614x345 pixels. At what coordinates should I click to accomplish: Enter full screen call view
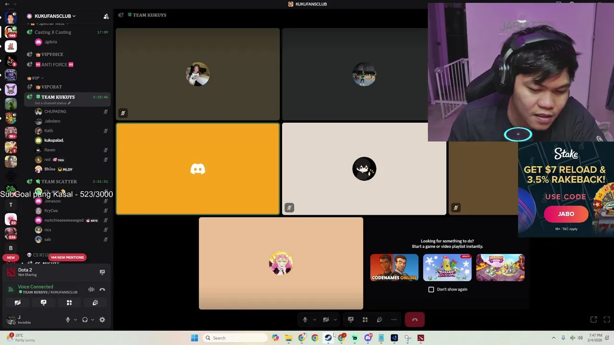click(607, 320)
